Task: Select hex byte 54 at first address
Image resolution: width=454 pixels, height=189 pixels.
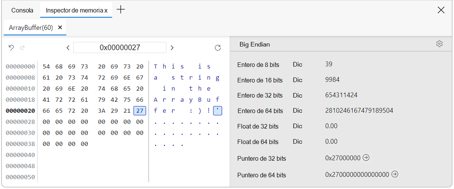Action: coord(46,67)
